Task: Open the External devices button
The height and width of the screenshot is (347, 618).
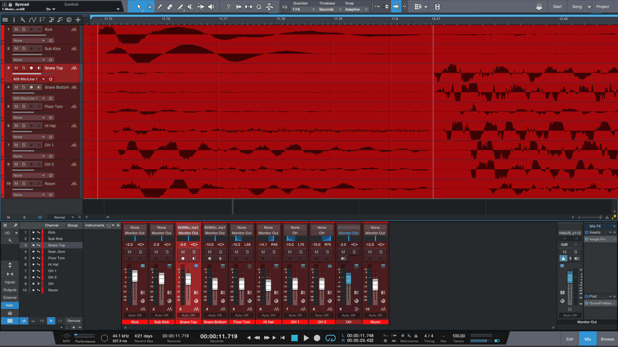Action: tap(10, 298)
